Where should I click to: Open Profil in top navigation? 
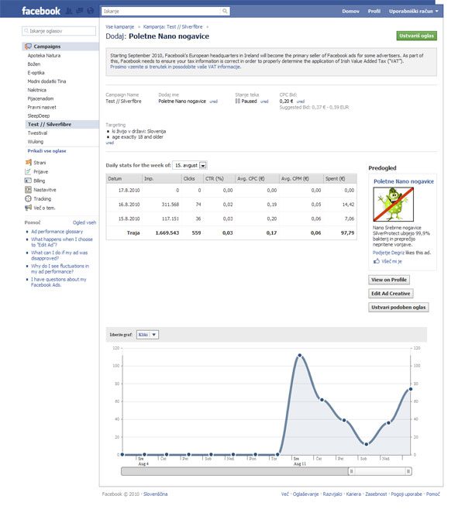pos(374,11)
